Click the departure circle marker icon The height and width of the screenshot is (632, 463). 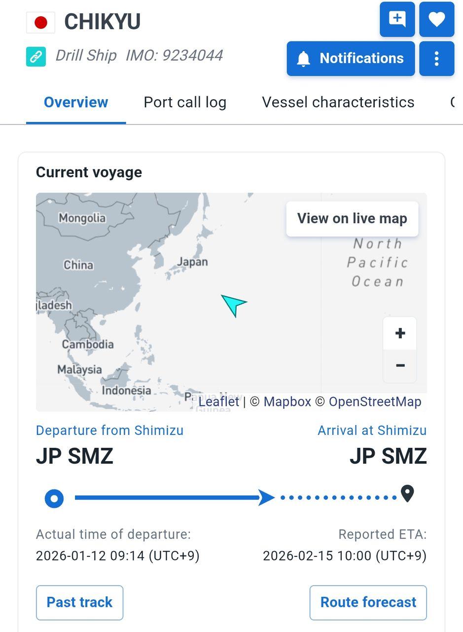(x=54, y=498)
